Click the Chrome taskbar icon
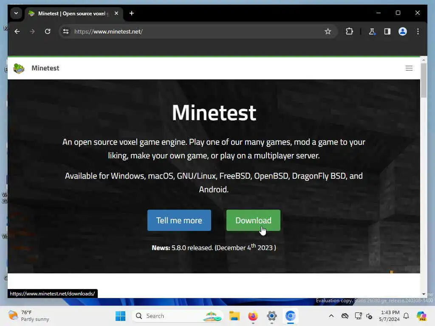Image resolution: width=435 pixels, height=326 pixels. (x=291, y=316)
